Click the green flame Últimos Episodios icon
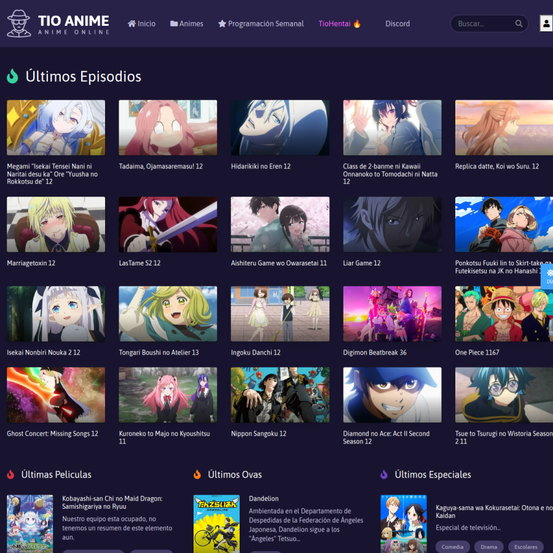This screenshot has width=553, height=553. coord(12,76)
